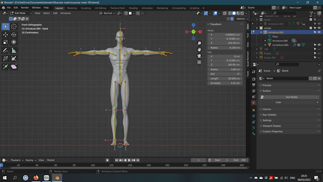Switch to UV Editing workspace tab
This screenshot has height=182, width=323.
[101, 8]
